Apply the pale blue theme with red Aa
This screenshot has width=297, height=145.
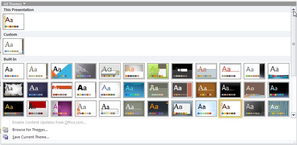[206, 71]
